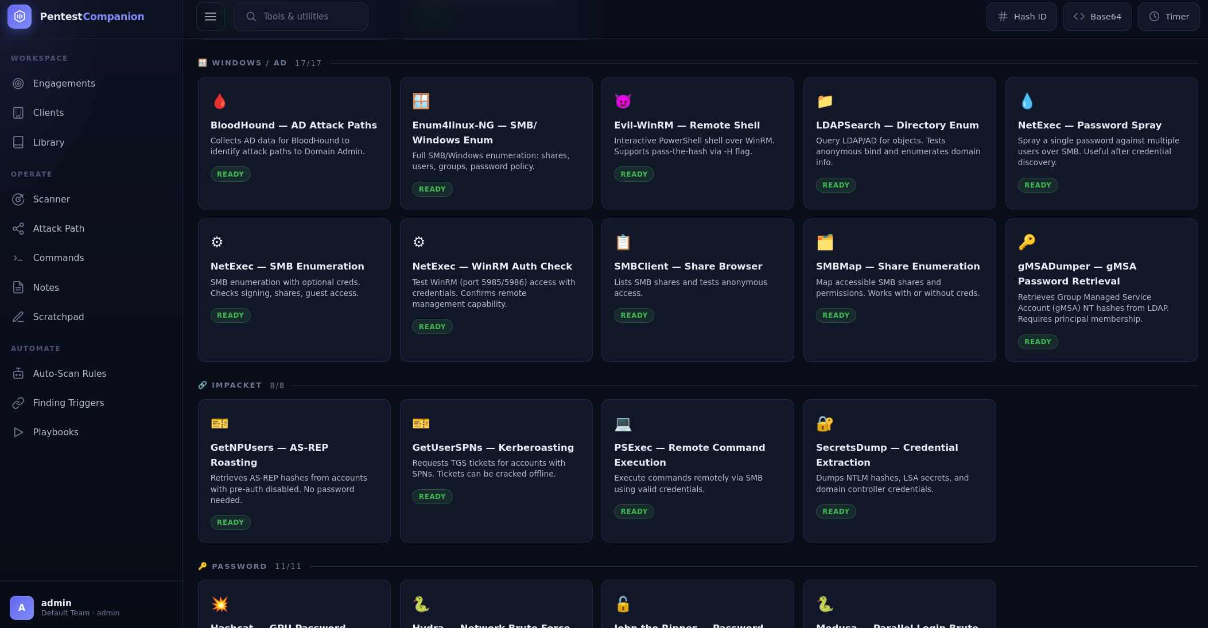Focus the Tools & utilities search field
Screen dimensions: 1208x628
[301, 17]
